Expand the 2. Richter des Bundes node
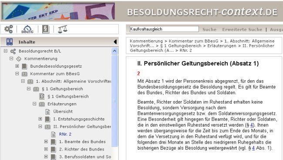This screenshot has width=283, height=160. pyautogui.click(x=46, y=149)
